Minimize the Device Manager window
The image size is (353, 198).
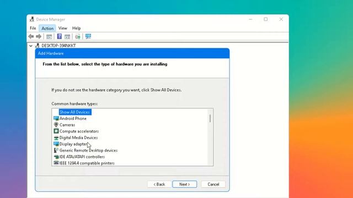250,19
